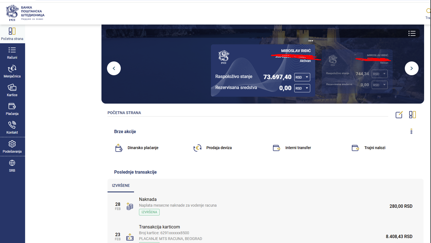Show next account card with right arrow
The height and width of the screenshot is (243, 431).
click(x=411, y=68)
